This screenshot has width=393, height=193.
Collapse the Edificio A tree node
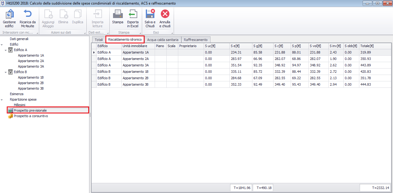click(6, 50)
